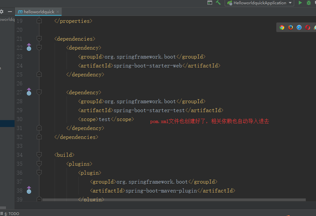Open pom.xml preview in Opera browser

[308, 27]
